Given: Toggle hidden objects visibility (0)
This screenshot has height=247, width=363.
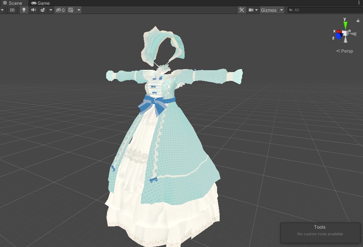Looking at the screenshot, I should tap(60, 10).
